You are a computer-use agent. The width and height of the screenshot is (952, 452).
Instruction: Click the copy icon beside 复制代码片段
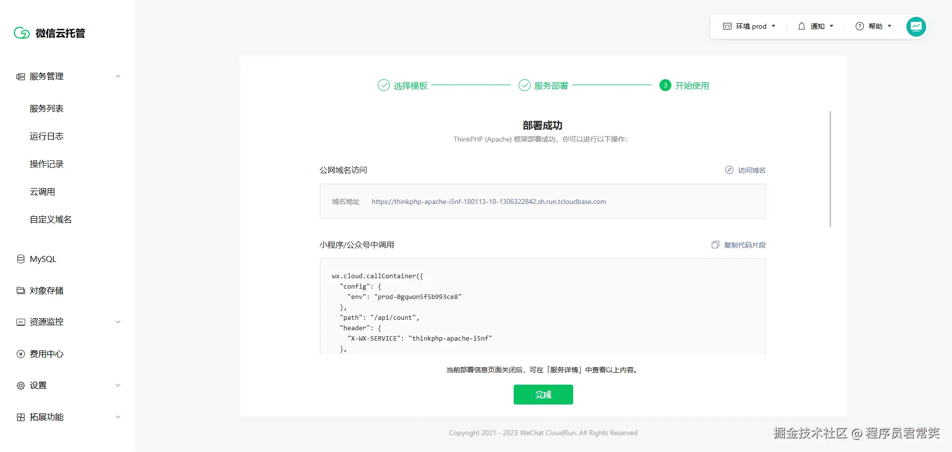tap(715, 245)
